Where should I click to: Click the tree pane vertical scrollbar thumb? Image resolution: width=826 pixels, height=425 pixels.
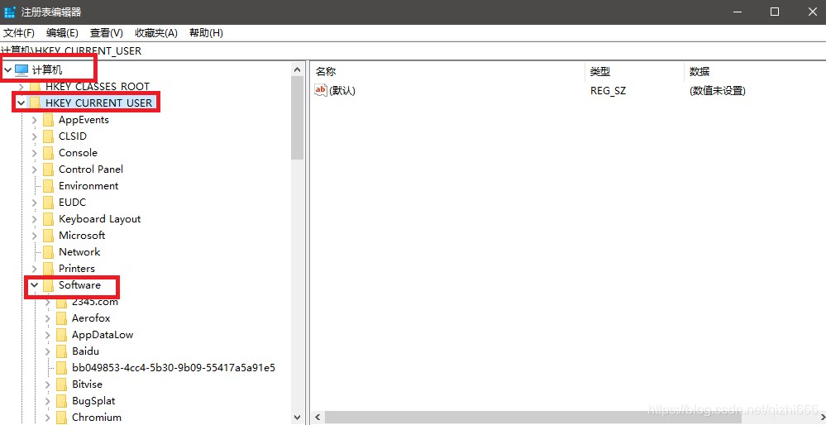tap(298, 118)
